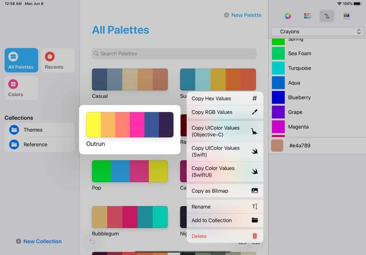Viewport: 366px width, 255px height.
Task: Open the color wheel picker panel
Action: pyautogui.click(x=288, y=16)
